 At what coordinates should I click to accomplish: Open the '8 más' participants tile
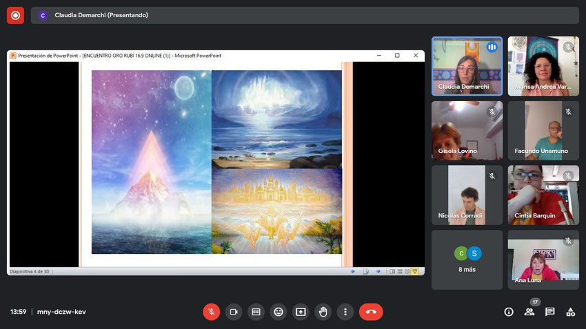pyautogui.click(x=467, y=259)
